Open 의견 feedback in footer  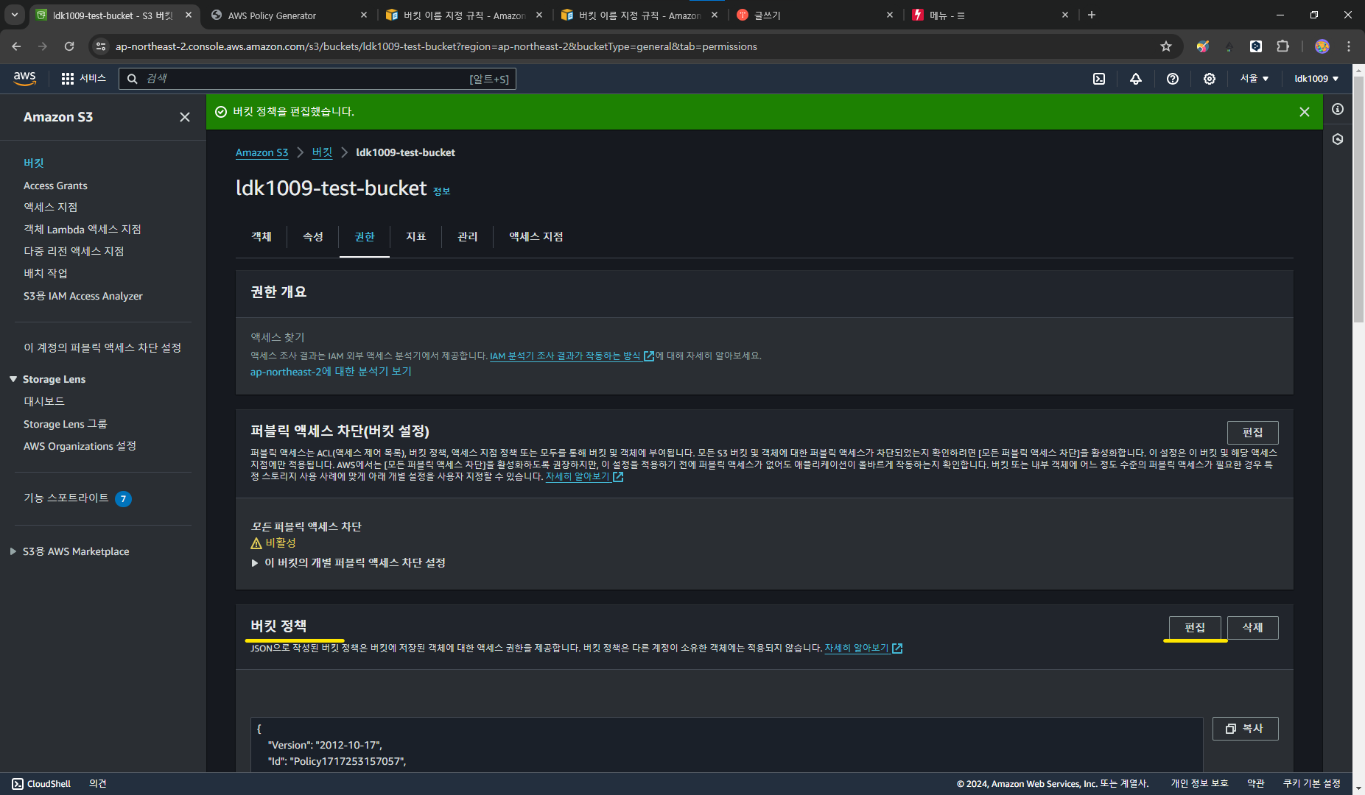click(x=98, y=784)
